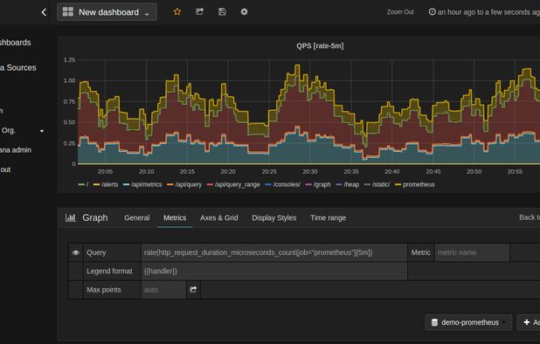
Task: Save dashboard with floppy disk icon
Action: [222, 11]
